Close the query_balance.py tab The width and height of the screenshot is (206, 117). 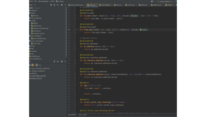coord(84,5)
